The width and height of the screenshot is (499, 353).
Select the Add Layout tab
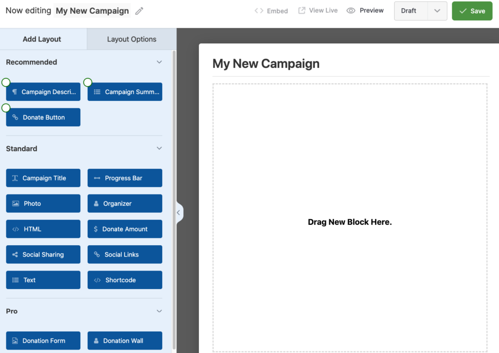tap(42, 39)
